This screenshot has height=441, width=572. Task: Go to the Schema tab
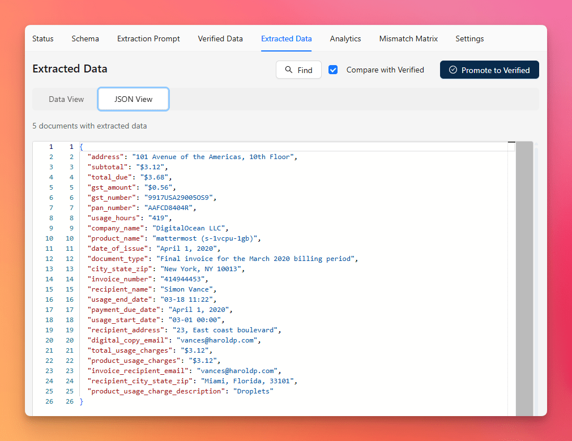coord(86,39)
